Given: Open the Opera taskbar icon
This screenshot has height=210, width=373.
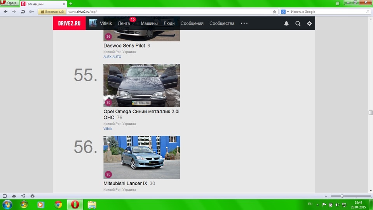Looking at the screenshot, I should coord(75,205).
